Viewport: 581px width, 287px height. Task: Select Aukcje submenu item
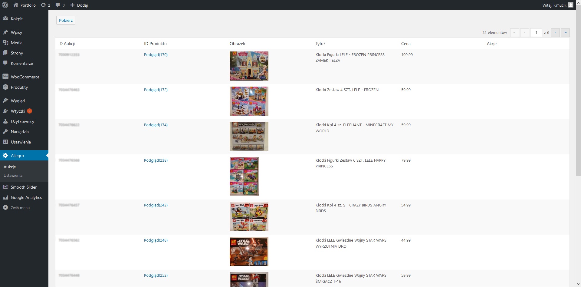[x=10, y=167]
